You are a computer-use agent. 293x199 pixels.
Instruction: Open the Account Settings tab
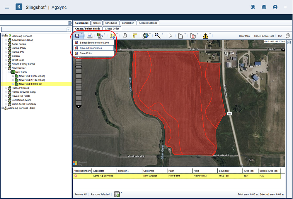tap(148, 23)
